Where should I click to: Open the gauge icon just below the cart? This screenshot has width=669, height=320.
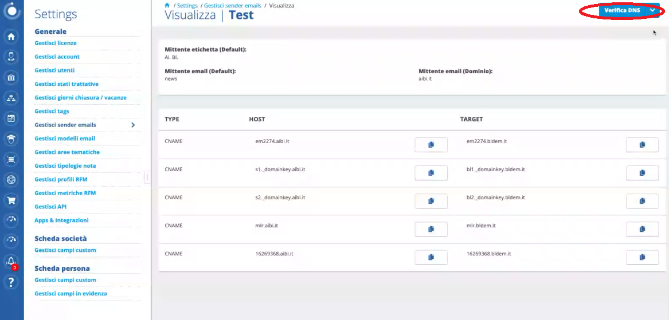point(11,220)
